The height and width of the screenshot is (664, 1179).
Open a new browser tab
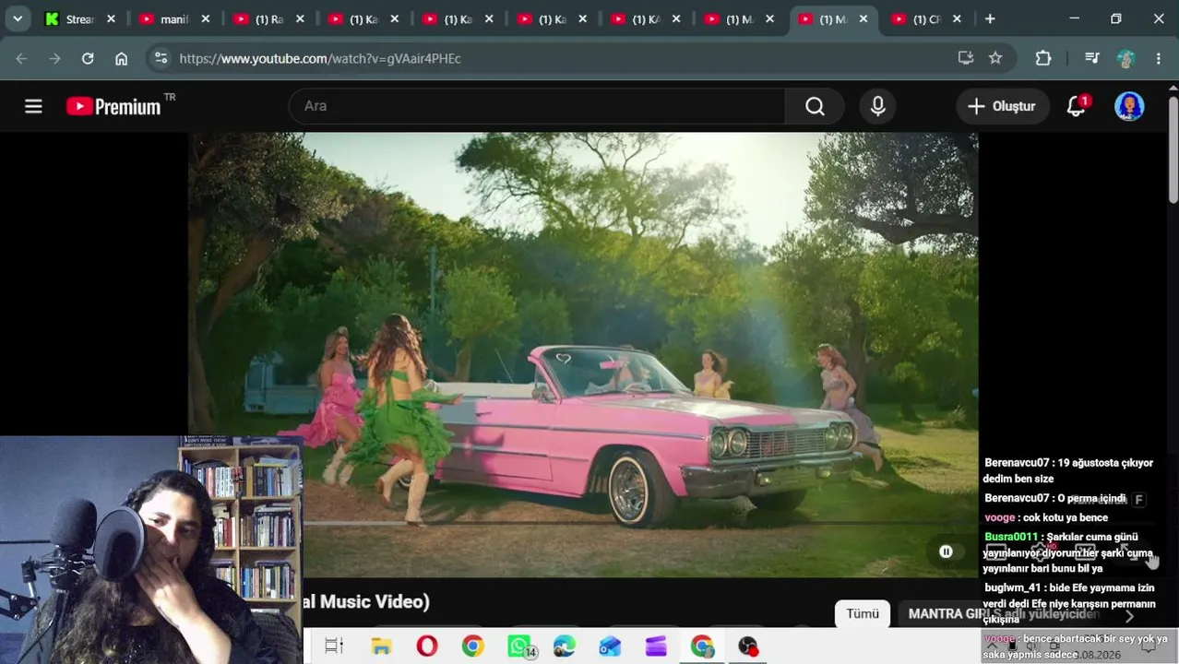coord(990,18)
